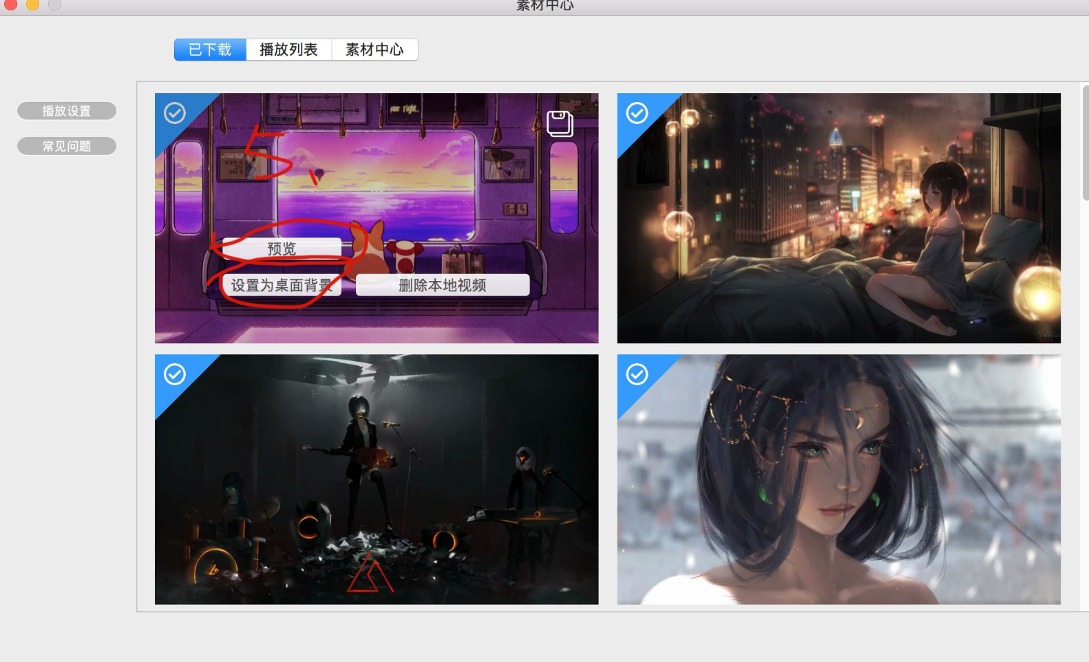The height and width of the screenshot is (662, 1089).
Task: Toggle checkmark on dark band concert wallpaper
Action: [175, 374]
